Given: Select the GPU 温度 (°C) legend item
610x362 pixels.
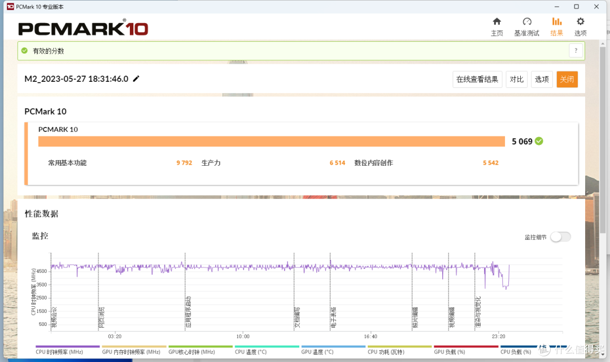Looking at the screenshot, I should (x=333, y=350).
